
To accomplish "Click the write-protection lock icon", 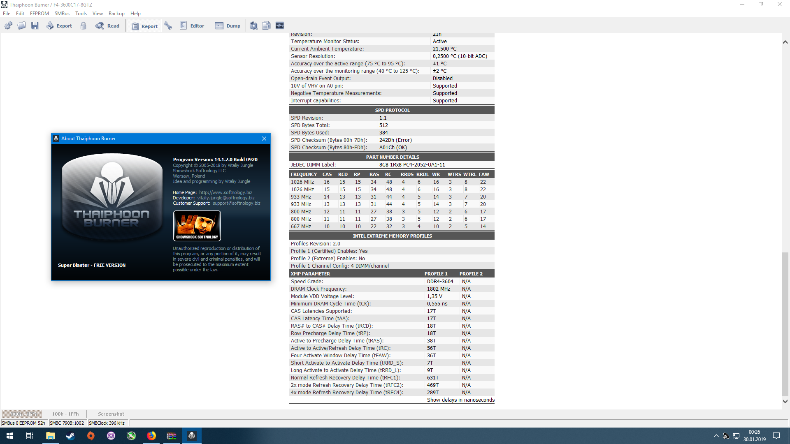I will pos(84,25).
